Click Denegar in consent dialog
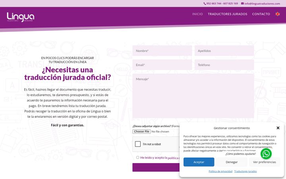The width and height of the screenshot is (286, 179). click(x=232, y=162)
